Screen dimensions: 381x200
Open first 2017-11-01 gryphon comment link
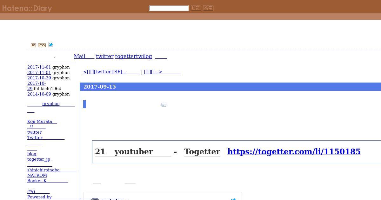pos(39,67)
